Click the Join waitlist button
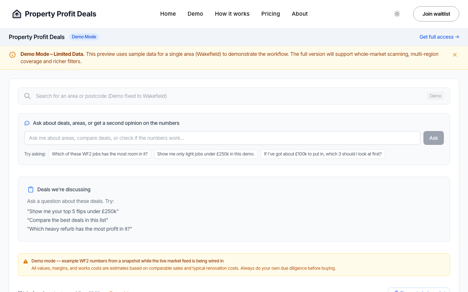 (x=436, y=14)
